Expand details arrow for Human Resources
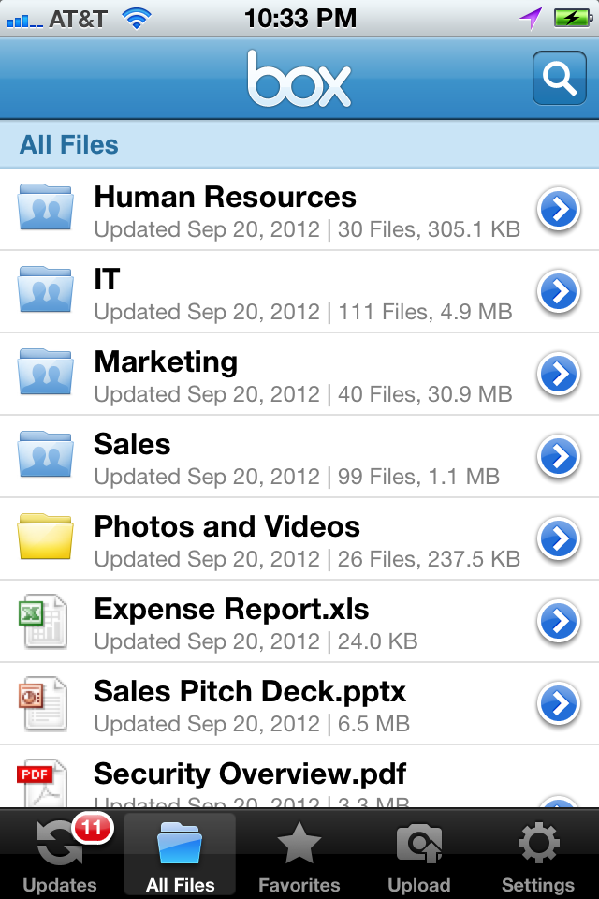 [x=559, y=211]
